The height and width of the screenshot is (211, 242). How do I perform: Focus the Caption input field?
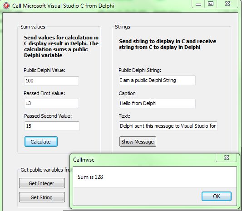157,103
